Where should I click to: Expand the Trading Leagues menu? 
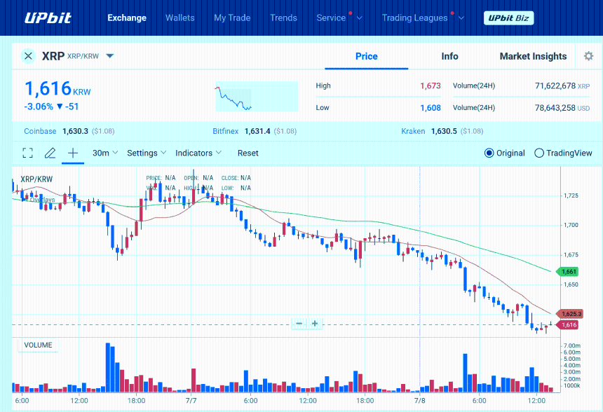423,18
